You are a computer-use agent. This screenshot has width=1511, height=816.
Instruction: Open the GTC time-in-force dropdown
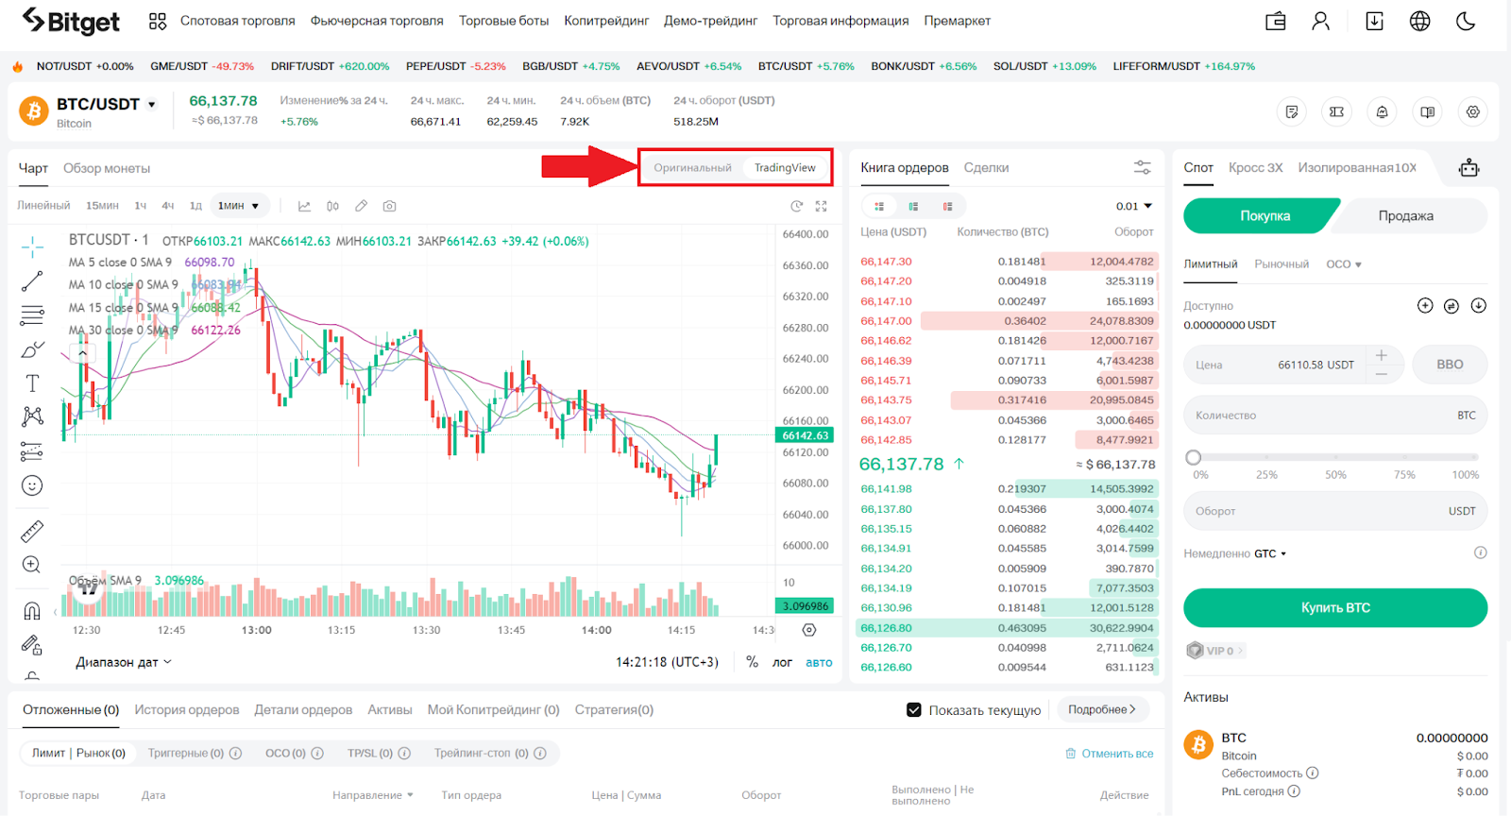point(1270,553)
